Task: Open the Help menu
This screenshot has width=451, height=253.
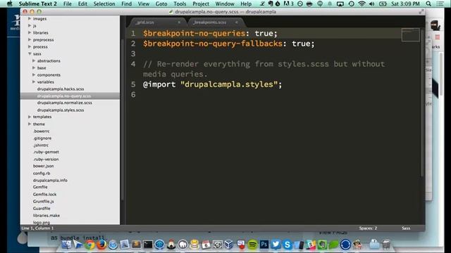Action: coord(246,4)
